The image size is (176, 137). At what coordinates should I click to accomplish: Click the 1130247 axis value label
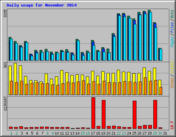coord(5,104)
